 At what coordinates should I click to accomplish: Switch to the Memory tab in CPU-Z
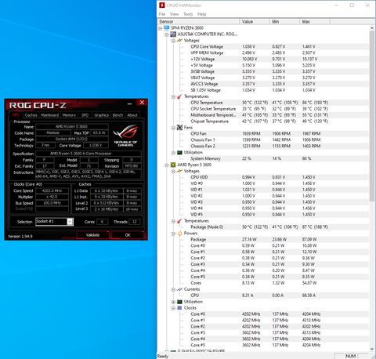pos(69,115)
